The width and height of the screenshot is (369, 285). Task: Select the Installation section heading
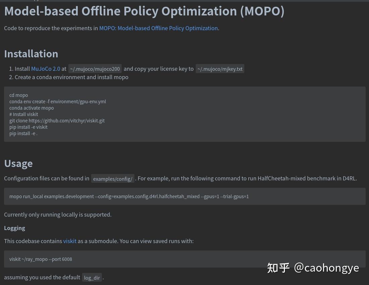click(31, 53)
